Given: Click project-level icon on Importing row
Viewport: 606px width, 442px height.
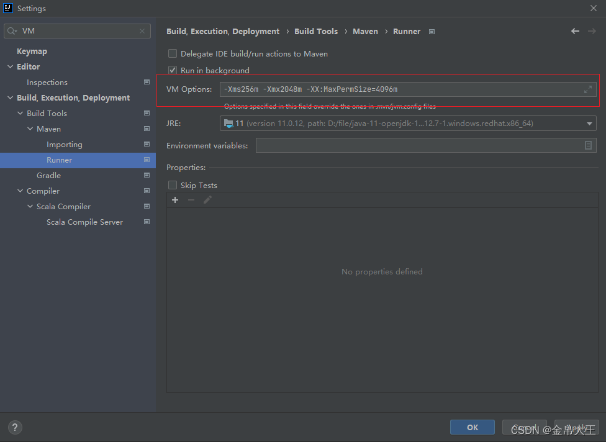Looking at the screenshot, I should point(147,144).
